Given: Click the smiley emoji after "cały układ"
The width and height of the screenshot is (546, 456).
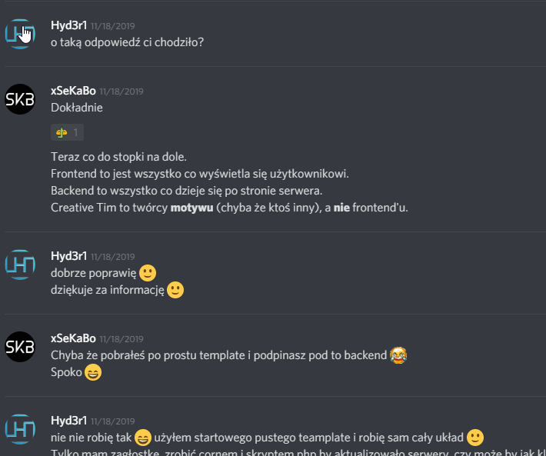Looking at the screenshot, I should click(475, 438).
